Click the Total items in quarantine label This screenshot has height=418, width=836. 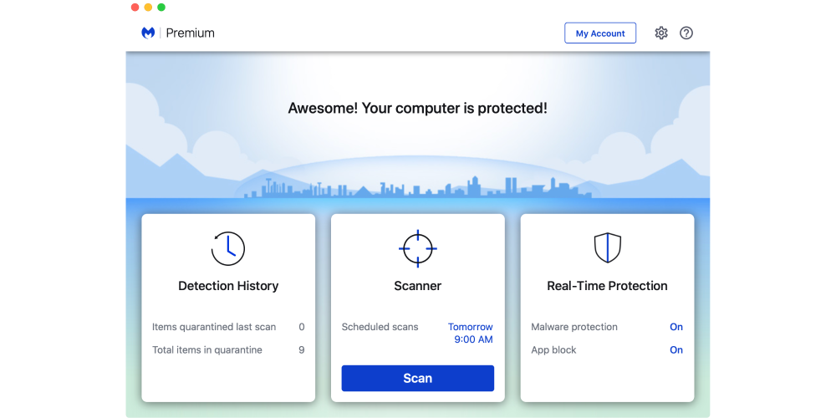click(207, 350)
